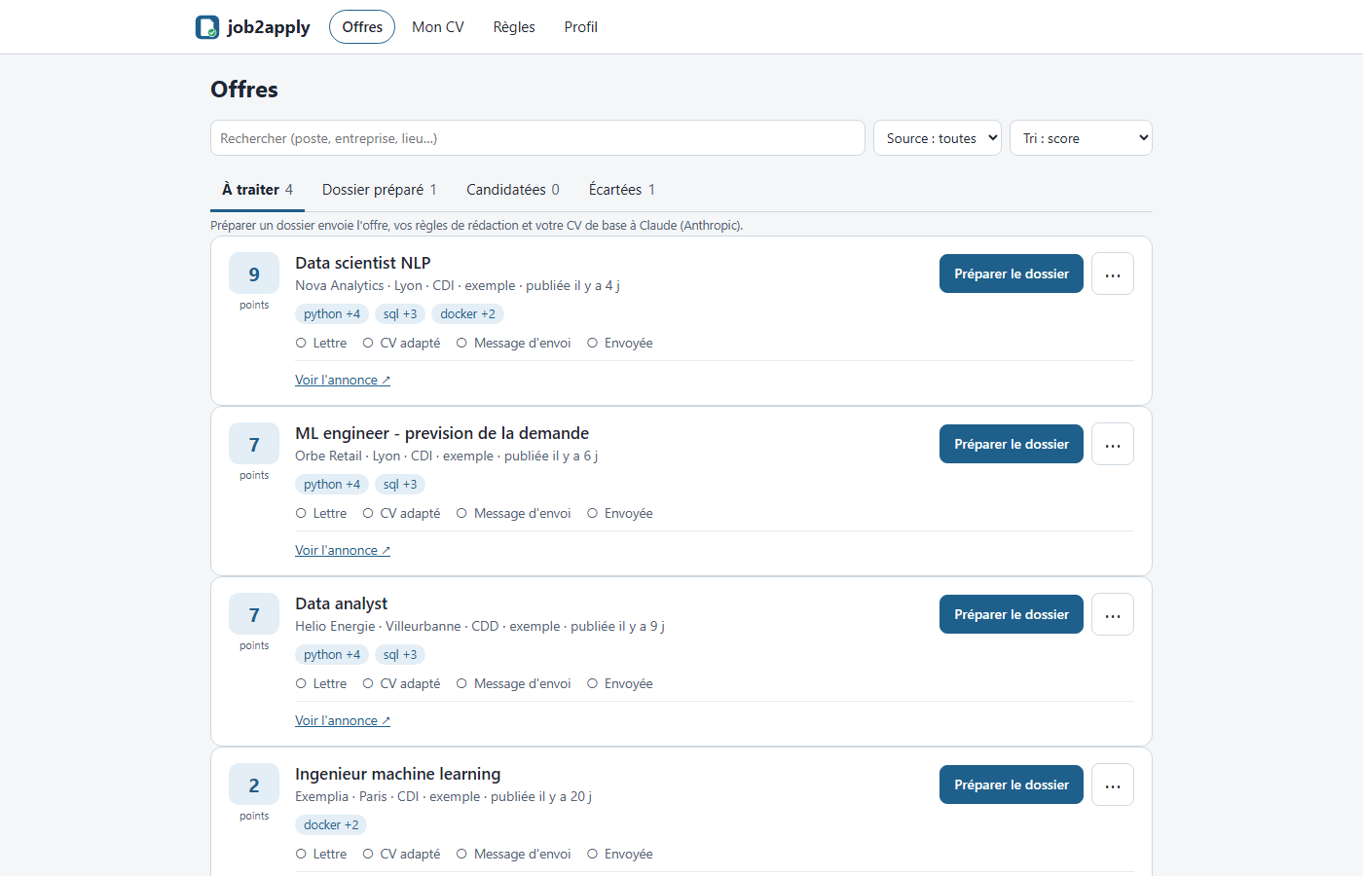This screenshot has width=1363, height=876.
Task: Switch to the Écartées tab
Action: click(622, 190)
